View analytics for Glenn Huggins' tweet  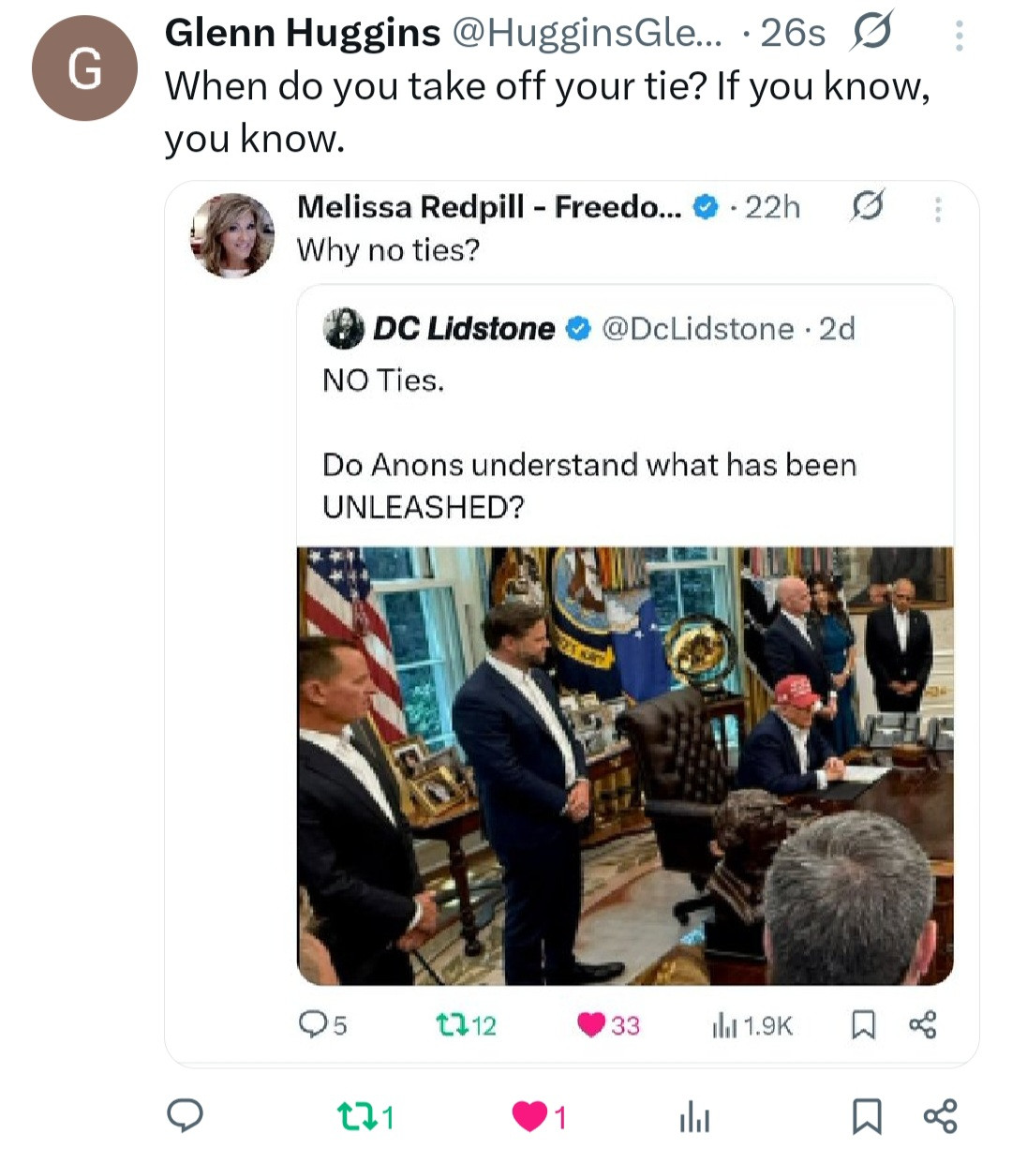694,1118
